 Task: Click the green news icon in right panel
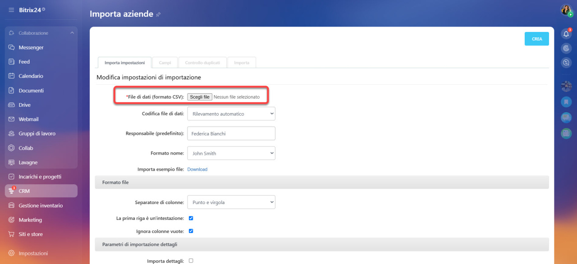[x=566, y=133]
